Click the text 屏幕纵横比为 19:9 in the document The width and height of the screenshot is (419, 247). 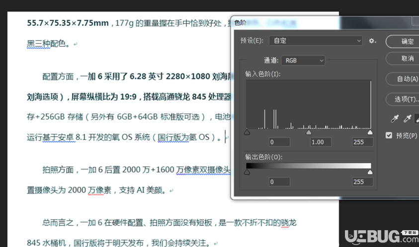pyautogui.click(x=104, y=97)
